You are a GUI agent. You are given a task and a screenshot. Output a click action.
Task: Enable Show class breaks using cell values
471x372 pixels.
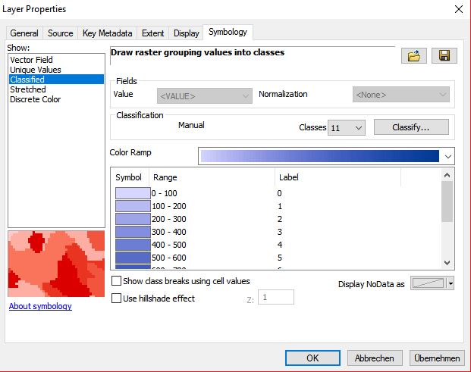pos(116,281)
